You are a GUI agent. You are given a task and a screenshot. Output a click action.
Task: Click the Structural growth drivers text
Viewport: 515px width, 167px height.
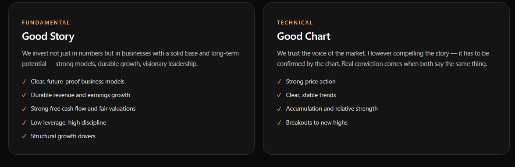(63, 136)
